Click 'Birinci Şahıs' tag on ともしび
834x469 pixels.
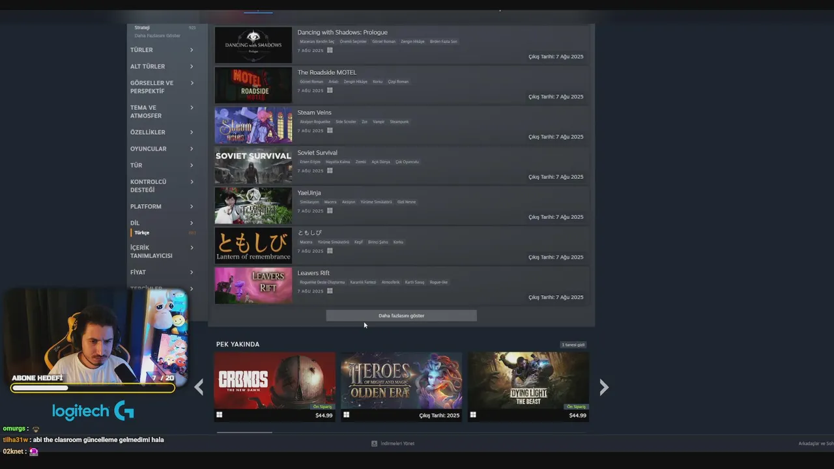coord(378,242)
